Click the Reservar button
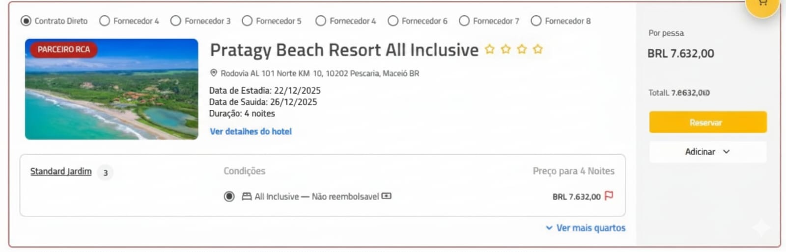 707,122
